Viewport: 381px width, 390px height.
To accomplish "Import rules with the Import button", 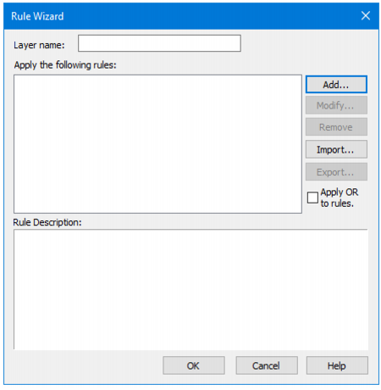I will coord(336,149).
